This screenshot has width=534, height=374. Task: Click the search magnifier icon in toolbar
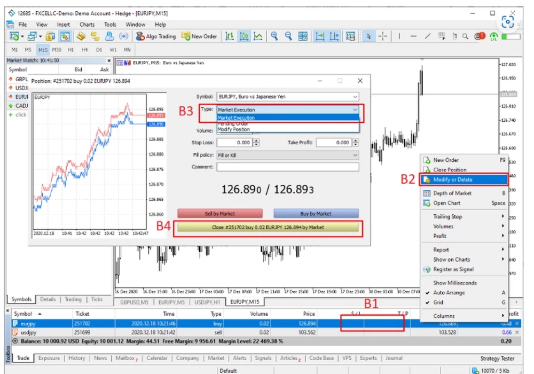[x=465, y=36]
